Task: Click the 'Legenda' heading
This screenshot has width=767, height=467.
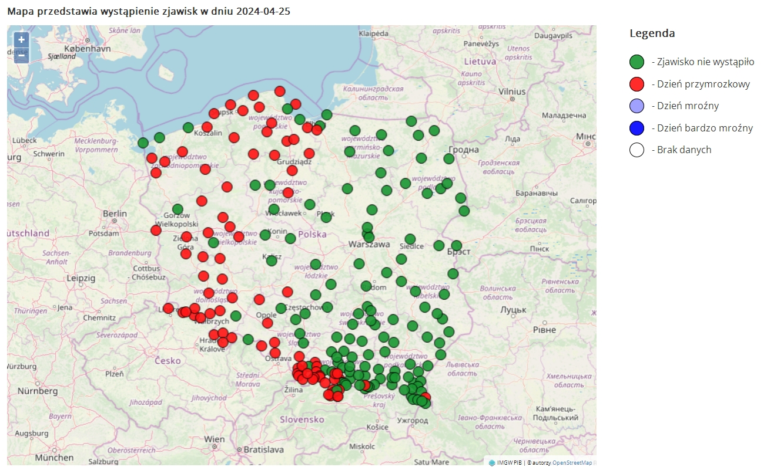Action: pyautogui.click(x=652, y=33)
